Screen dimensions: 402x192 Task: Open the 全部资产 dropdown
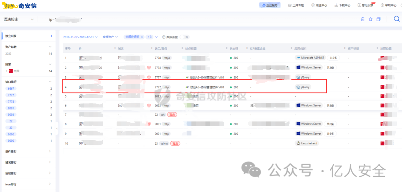point(110,37)
